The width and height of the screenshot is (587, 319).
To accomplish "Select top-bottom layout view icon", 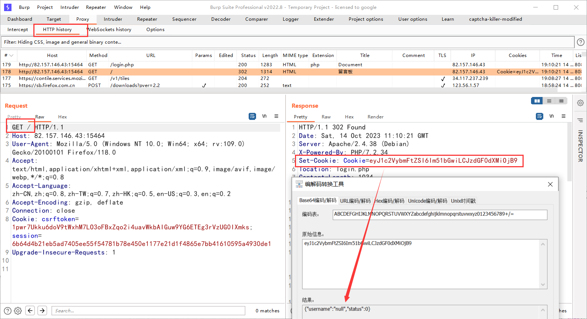I will point(549,101).
